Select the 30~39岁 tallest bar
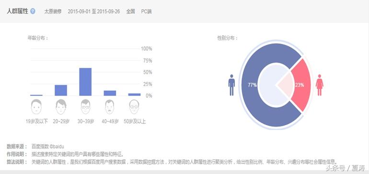The image size is (369, 174). [85, 82]
